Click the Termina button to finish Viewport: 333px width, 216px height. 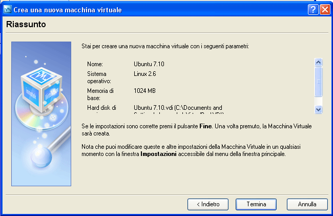pos(256,204)
